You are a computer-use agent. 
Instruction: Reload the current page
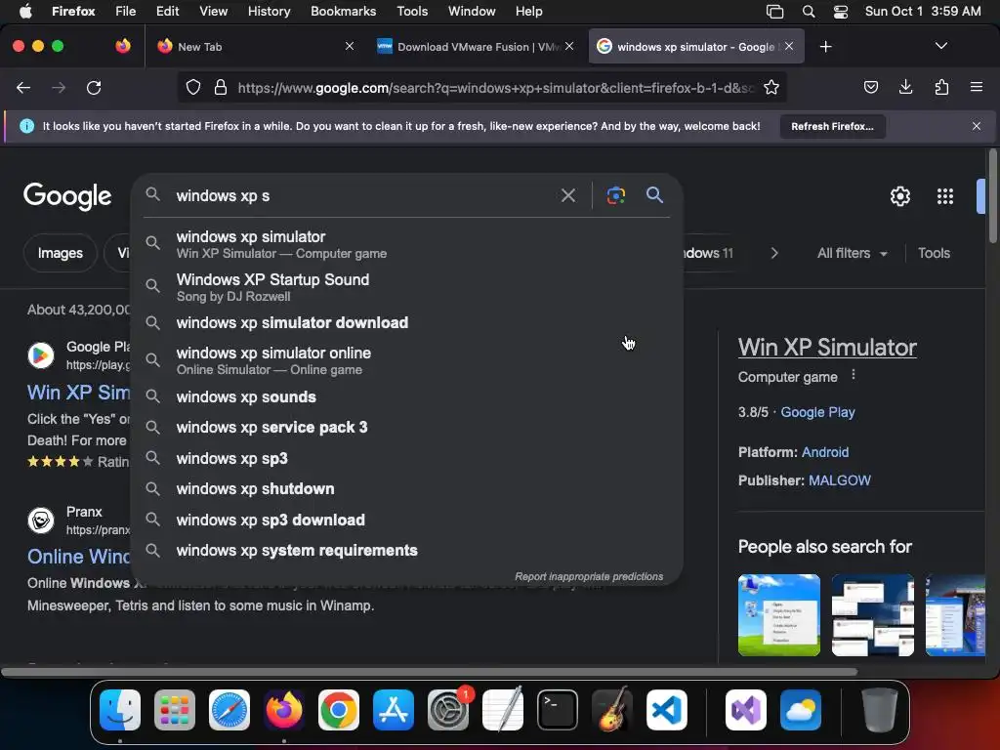point(94,87)
